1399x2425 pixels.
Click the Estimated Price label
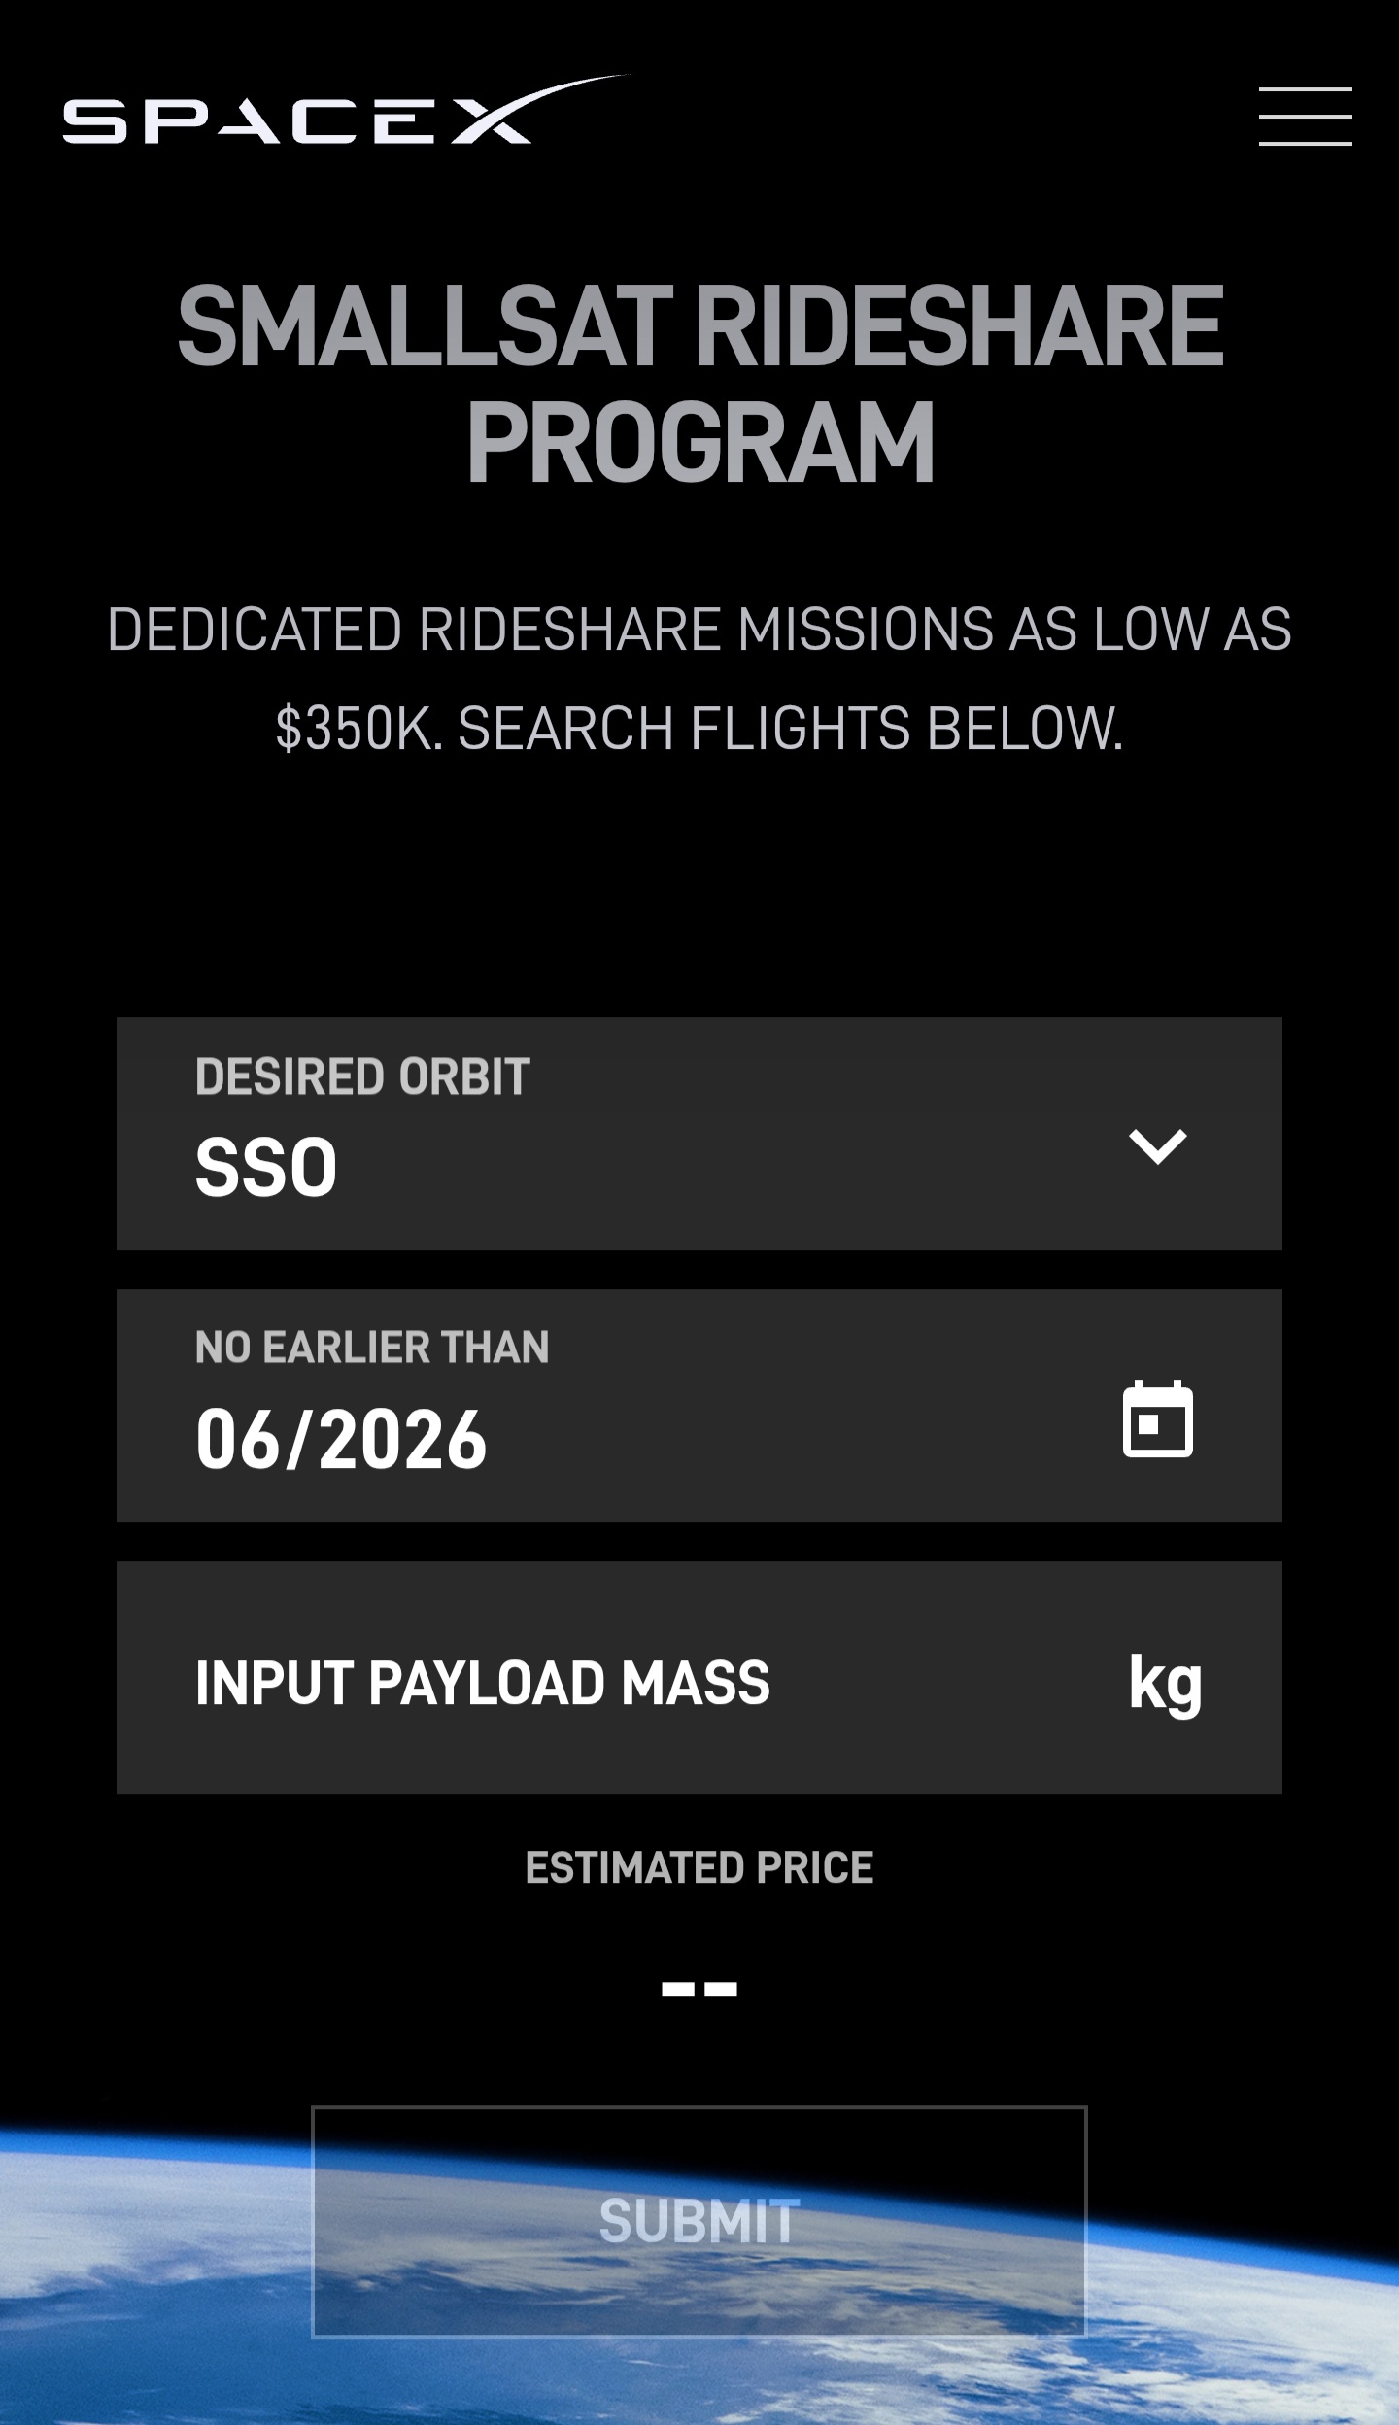click(699, 1867)
